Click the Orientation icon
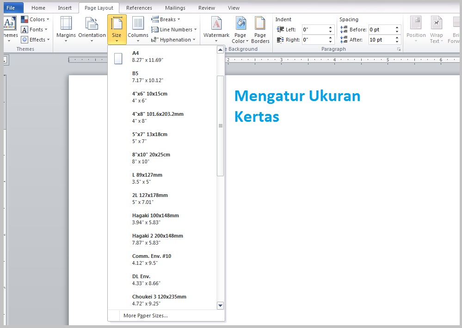Screen dimensions: 462x328 pyautogui.click(x=92, y=29)
